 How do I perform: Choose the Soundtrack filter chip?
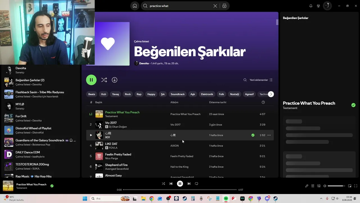(x=177, y=94)
